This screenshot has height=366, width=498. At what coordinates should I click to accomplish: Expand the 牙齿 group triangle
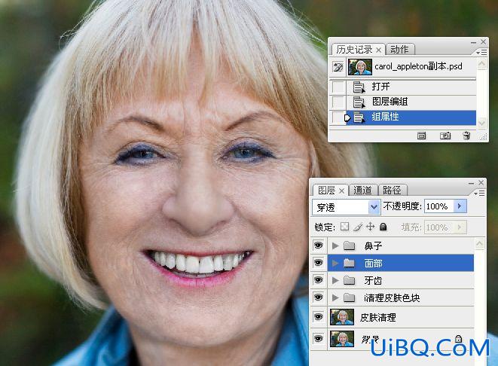[x=335, y=280]
